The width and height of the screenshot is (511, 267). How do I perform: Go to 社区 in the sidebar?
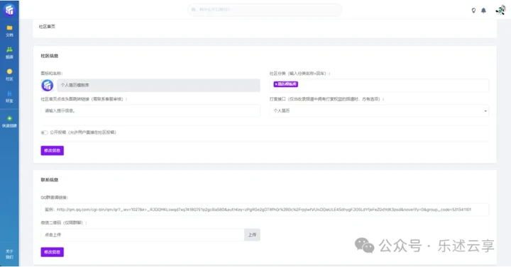[x=9, y=74]
